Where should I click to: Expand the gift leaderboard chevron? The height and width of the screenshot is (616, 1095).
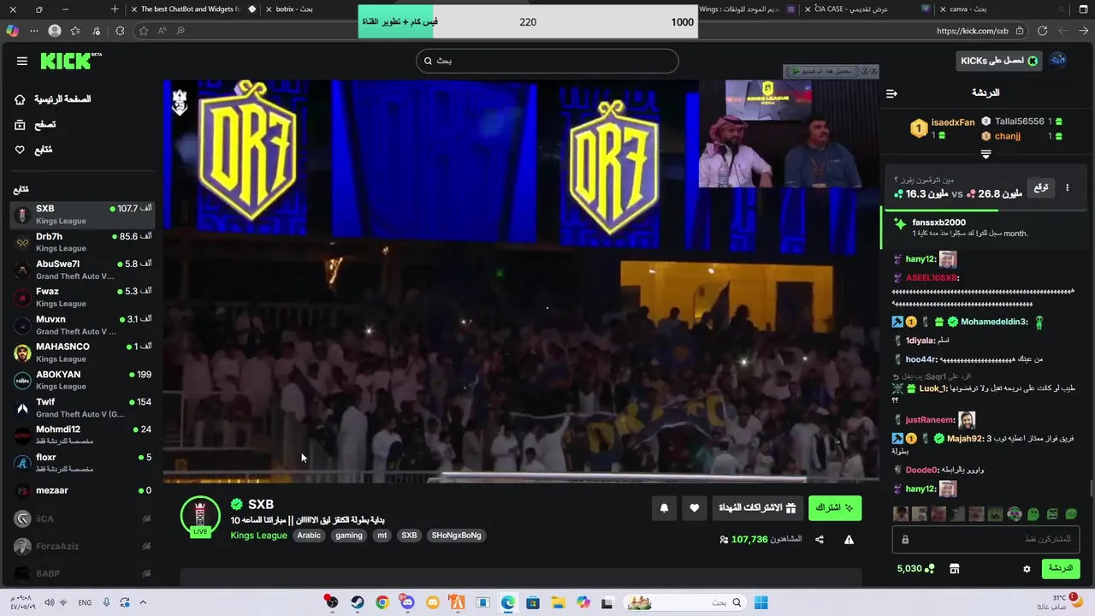985,155
